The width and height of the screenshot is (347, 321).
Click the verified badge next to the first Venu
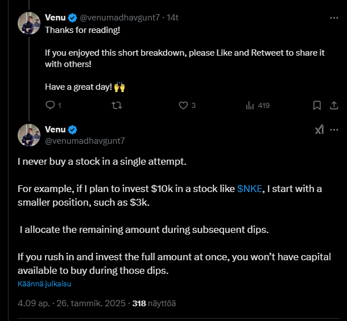[x=73, y=18]
